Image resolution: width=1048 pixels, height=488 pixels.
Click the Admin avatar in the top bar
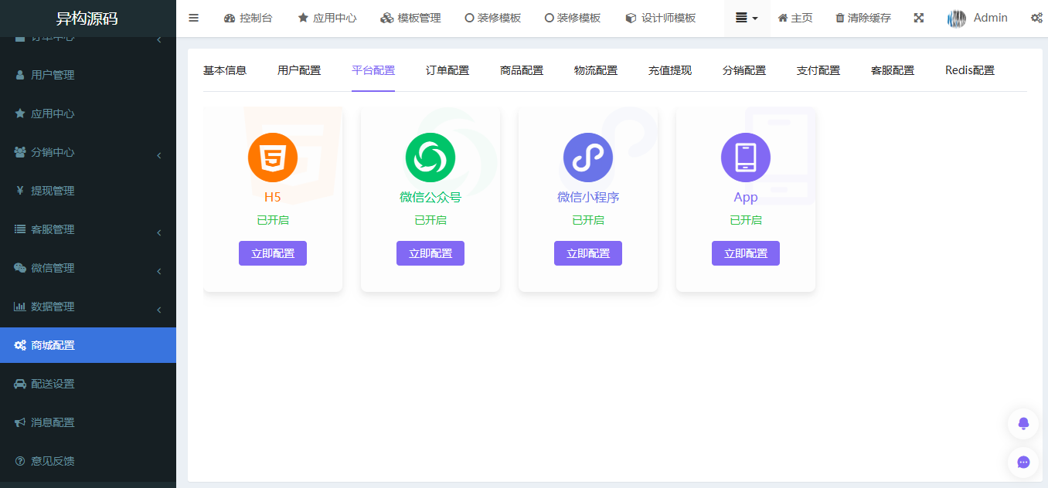pyautogui.click(x=958, y=17)
